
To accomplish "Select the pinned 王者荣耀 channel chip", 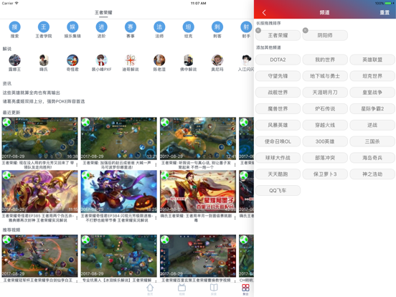I will click(x=278, y=35).
